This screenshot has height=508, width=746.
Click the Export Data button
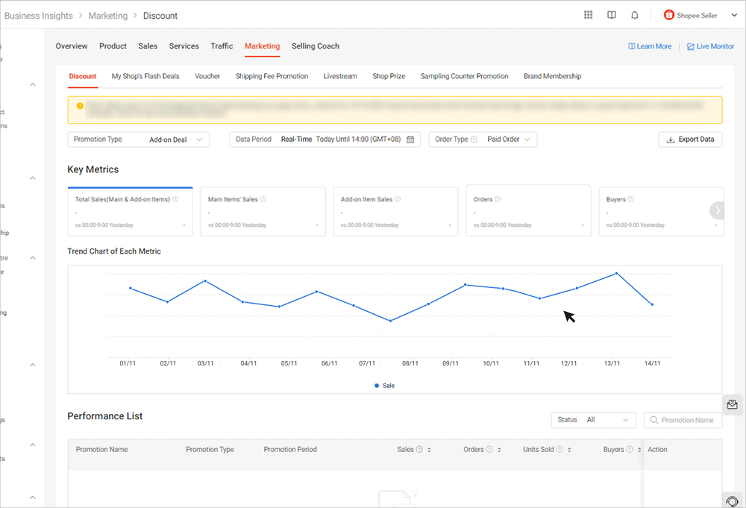coord(690,139)
